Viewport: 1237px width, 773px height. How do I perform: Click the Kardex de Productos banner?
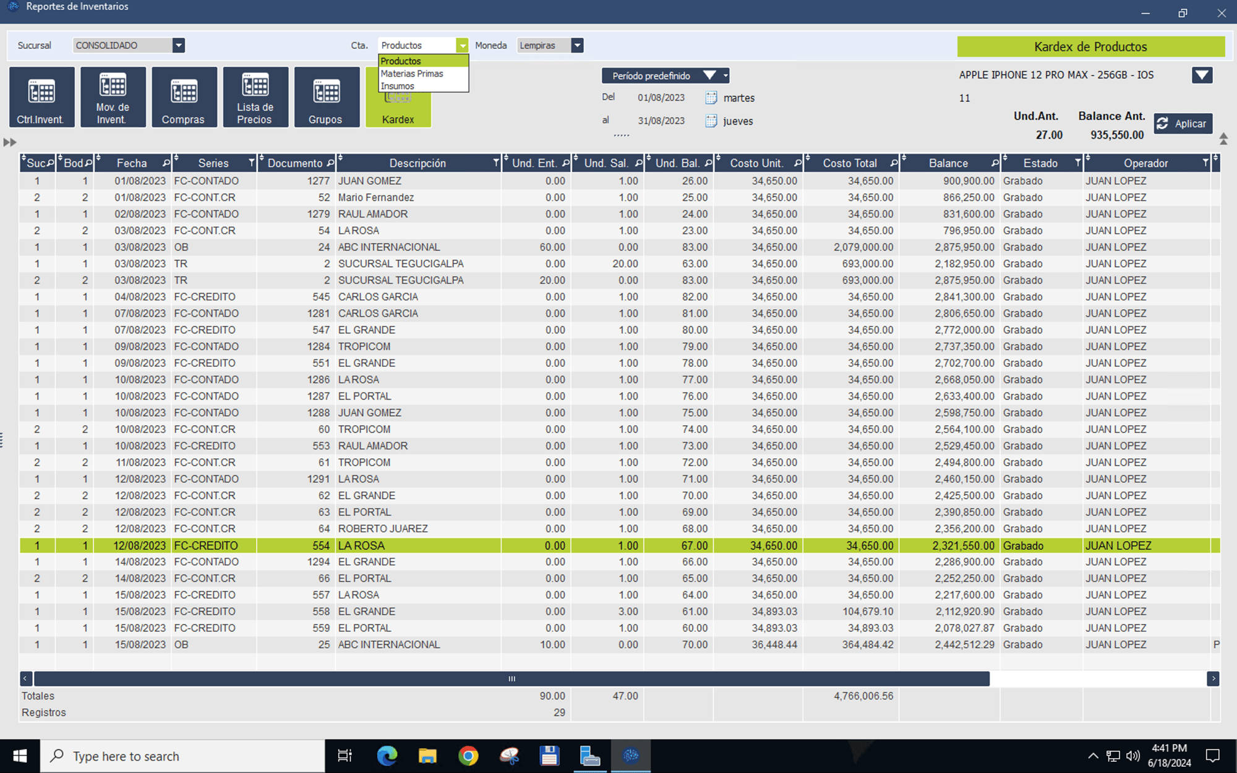[x=1090, y=46]
